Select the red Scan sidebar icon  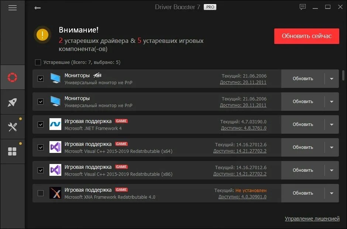[13, 77]
